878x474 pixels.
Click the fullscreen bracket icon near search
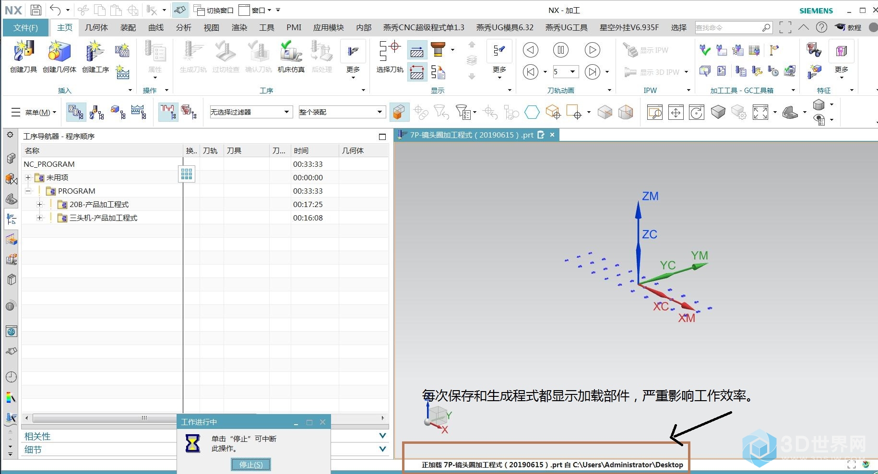tap(785, 27)
